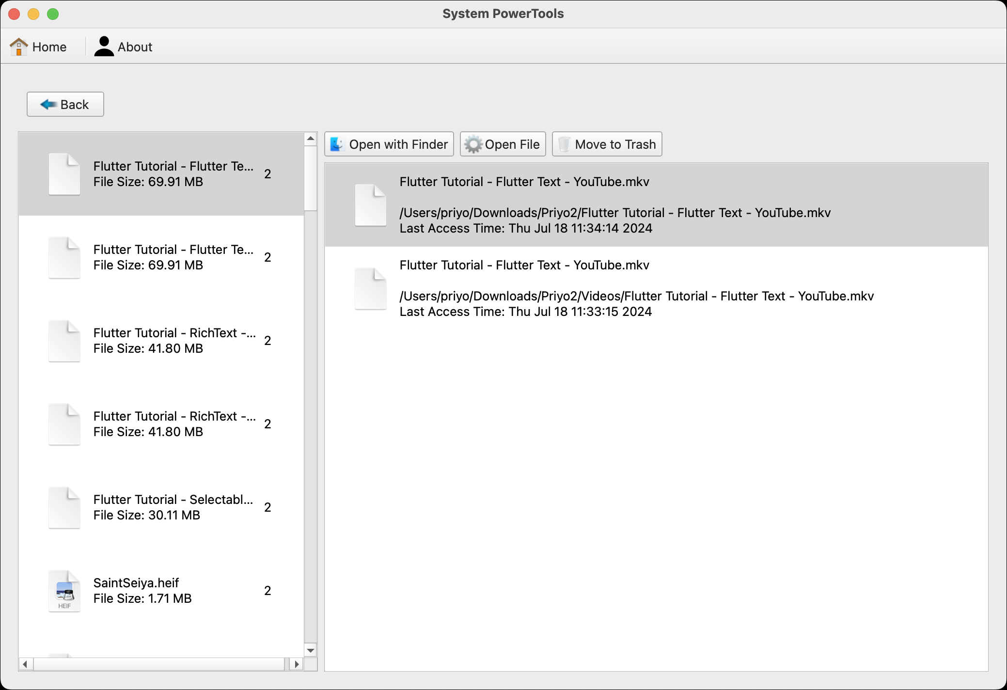
Task: Click the About person icon
Action: [104, 47]
